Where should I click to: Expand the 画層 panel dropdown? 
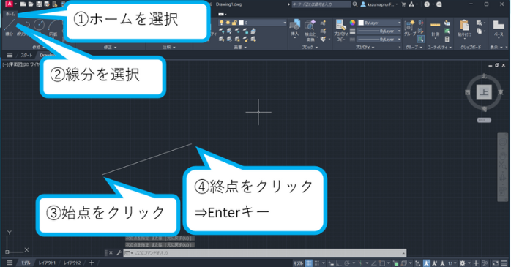(x=240, y=48)
